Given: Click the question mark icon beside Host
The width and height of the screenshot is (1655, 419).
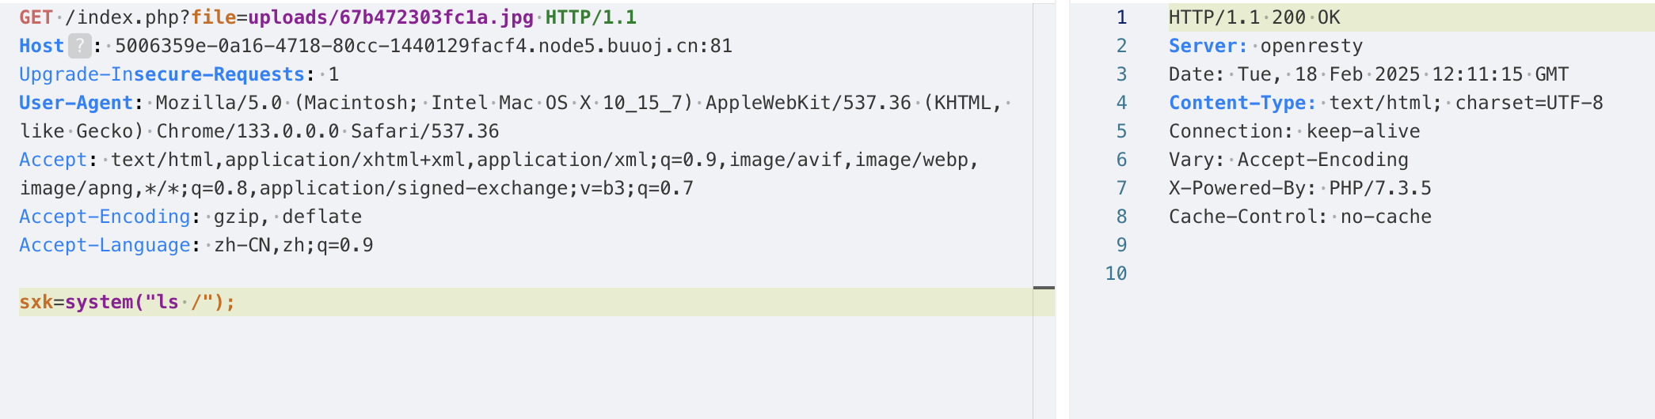Looking at the screenshot, I should [x=79, y=46].
